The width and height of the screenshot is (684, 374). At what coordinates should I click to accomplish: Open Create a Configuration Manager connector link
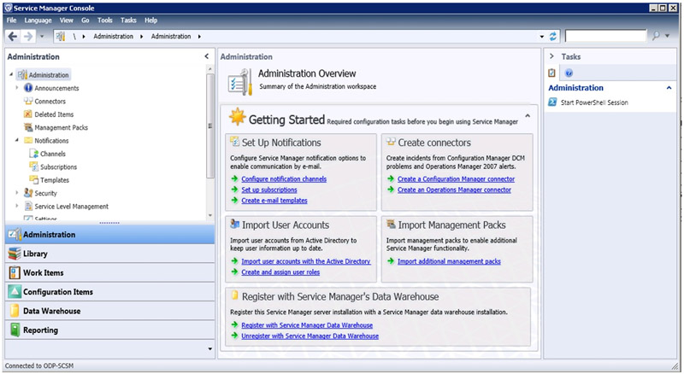coord(456,178)
